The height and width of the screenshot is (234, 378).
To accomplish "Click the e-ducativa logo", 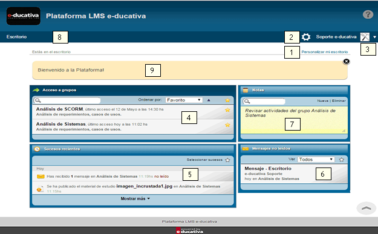I will (x=24, y=16).
